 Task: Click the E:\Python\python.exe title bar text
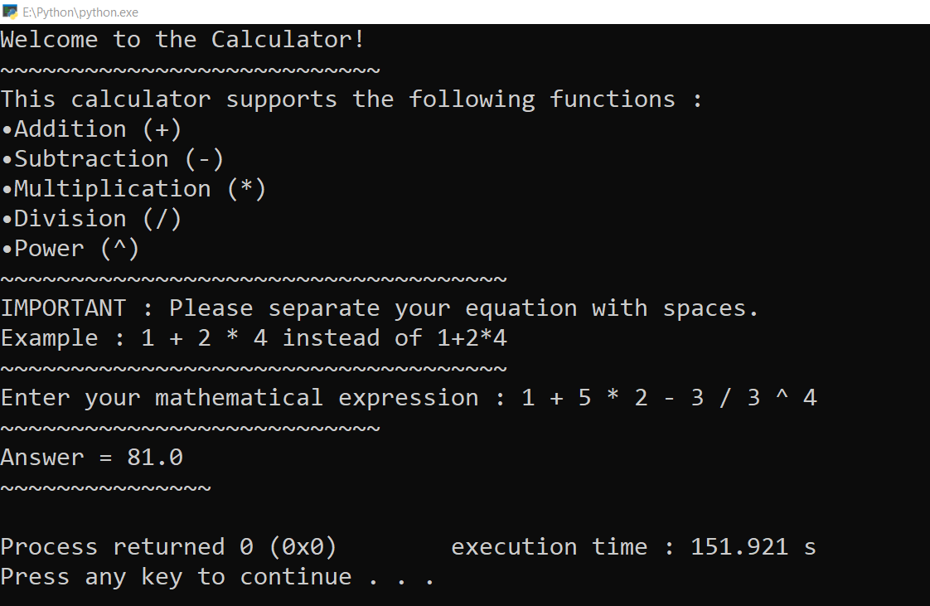pyautogui.click(x=79, y=12)
